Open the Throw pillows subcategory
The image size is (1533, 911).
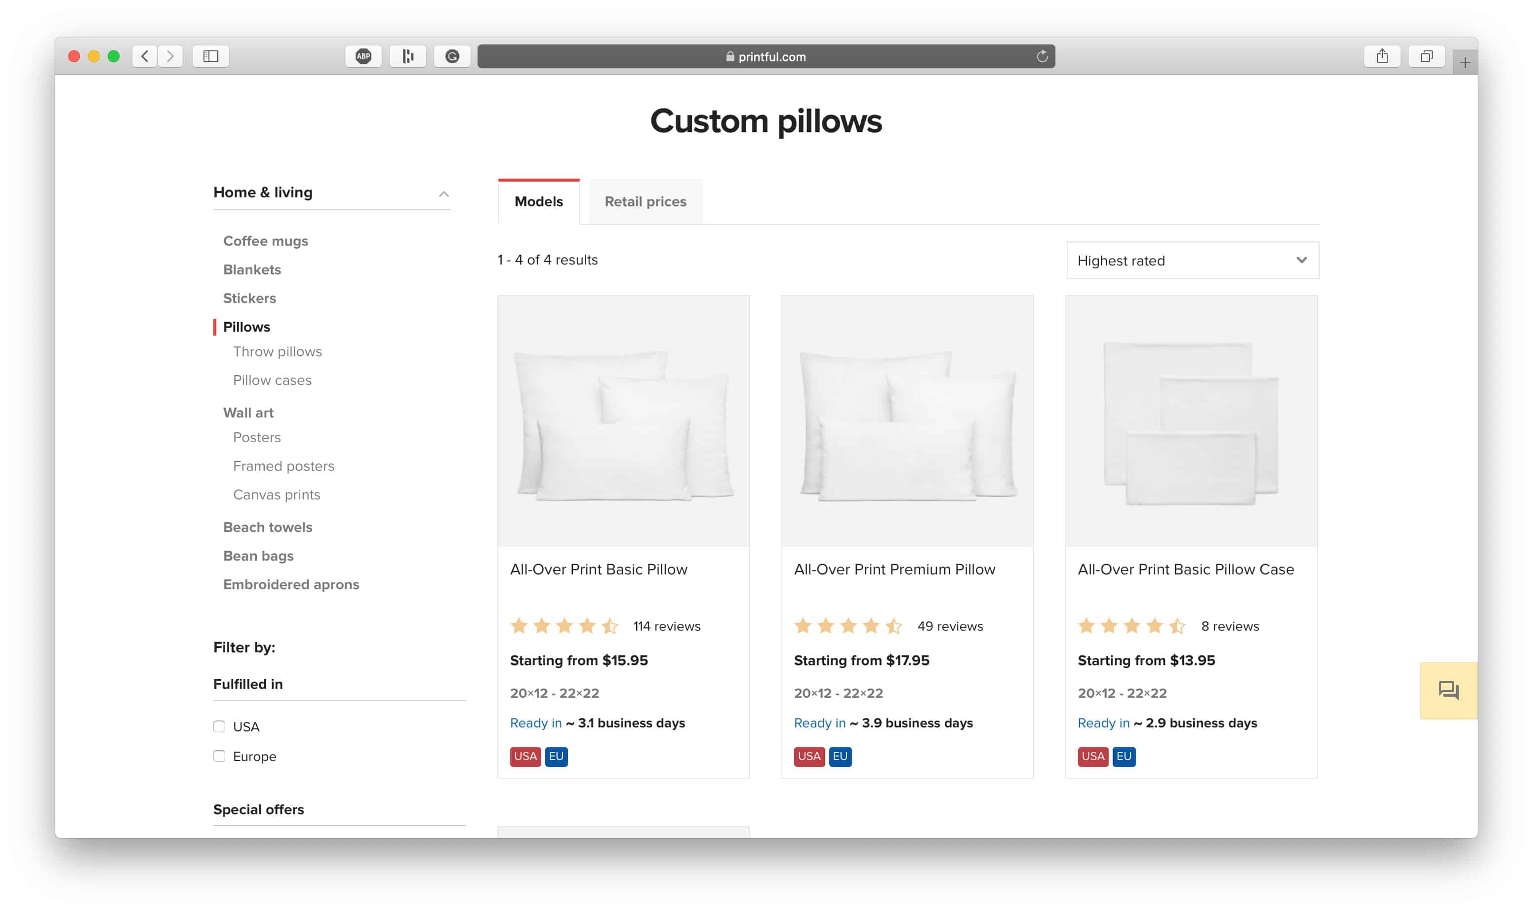click(277, 352)
